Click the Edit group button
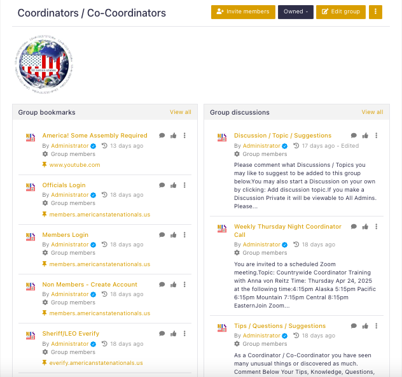 click(341, 12)
